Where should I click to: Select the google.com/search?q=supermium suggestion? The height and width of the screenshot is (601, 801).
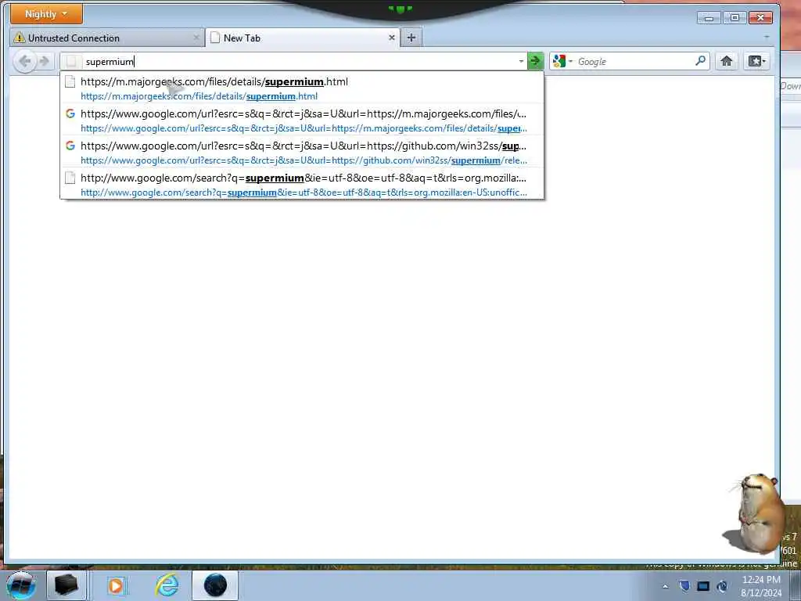(302, 185)
